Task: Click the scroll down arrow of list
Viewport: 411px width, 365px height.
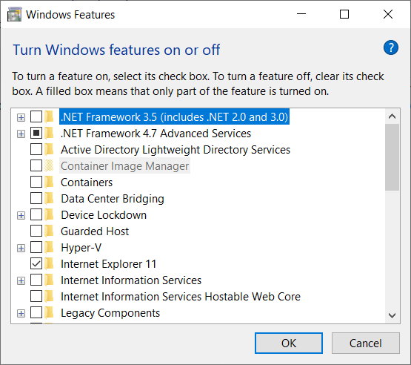Action: pos(392,315)
